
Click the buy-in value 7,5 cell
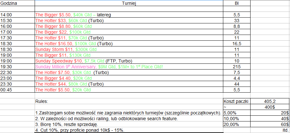[236, 72]
